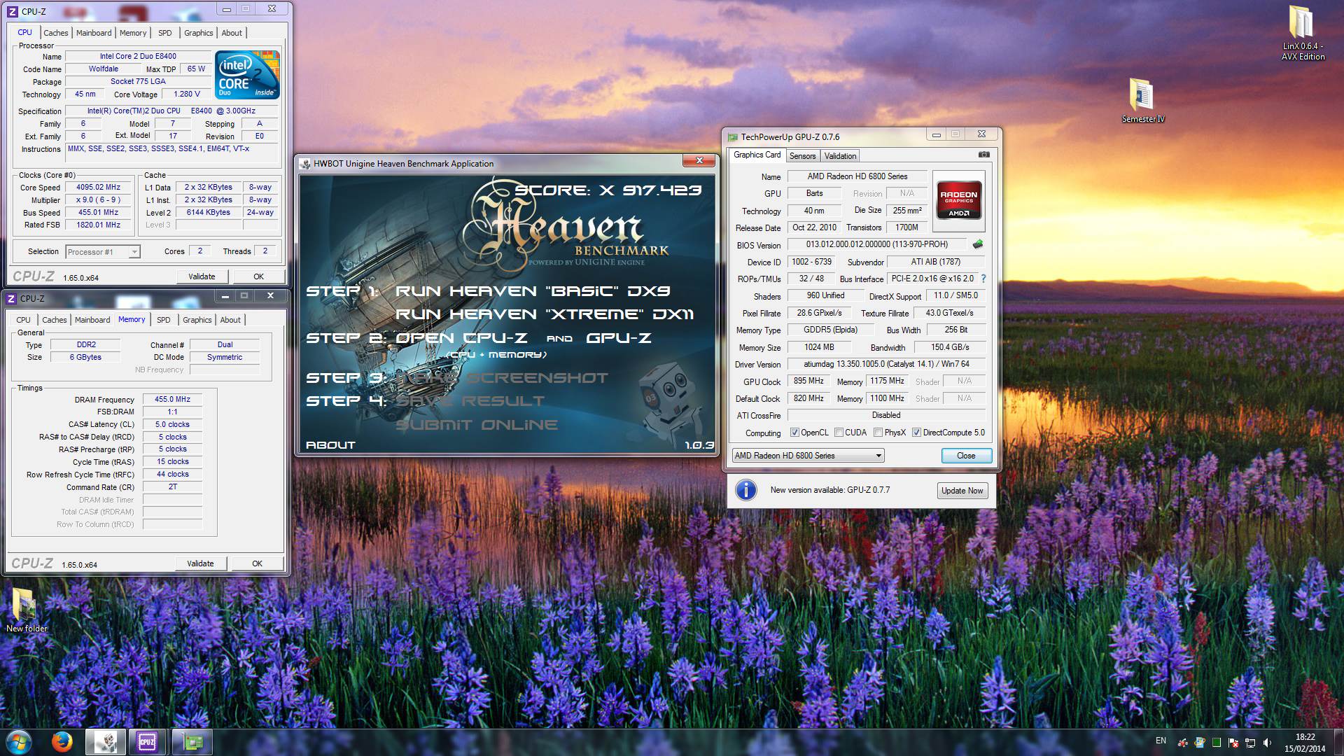Click the HWBOT Heaven title bar icon
1344x756 pixels.
tap(305, 164)
